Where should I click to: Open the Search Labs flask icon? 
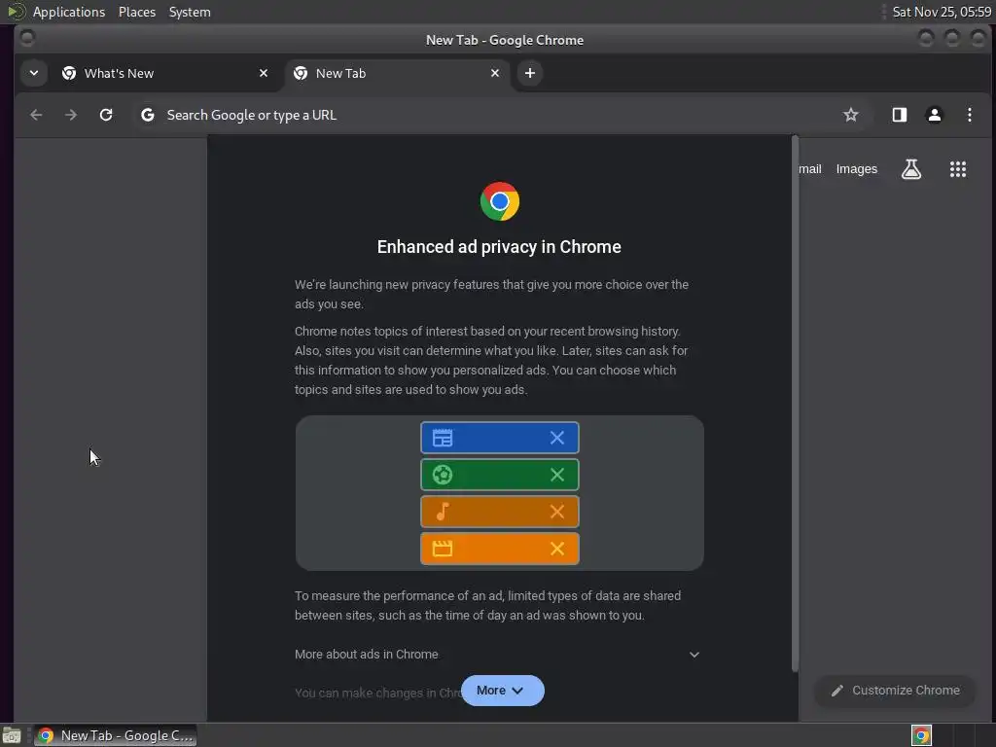[x=911, y=169]
